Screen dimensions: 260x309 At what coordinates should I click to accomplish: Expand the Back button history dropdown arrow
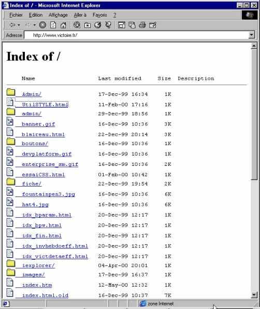pos(19,25)
